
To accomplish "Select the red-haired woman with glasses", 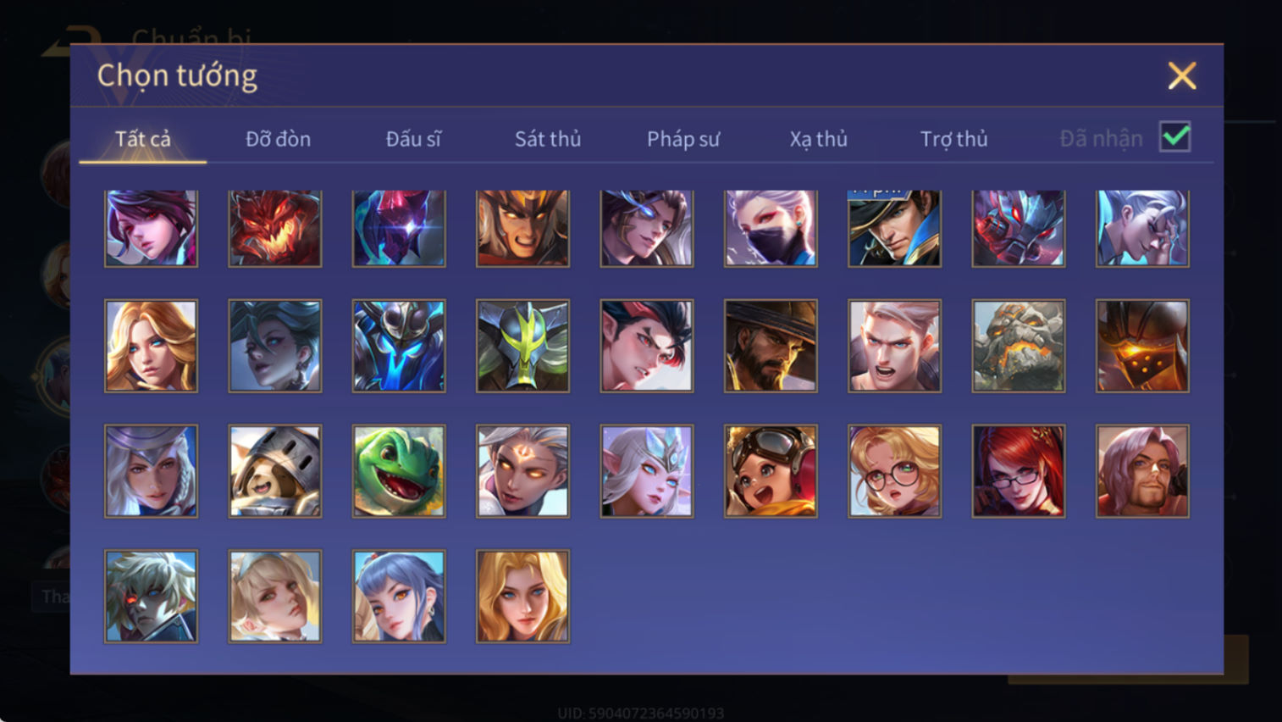I will (x=1019, y=471).
